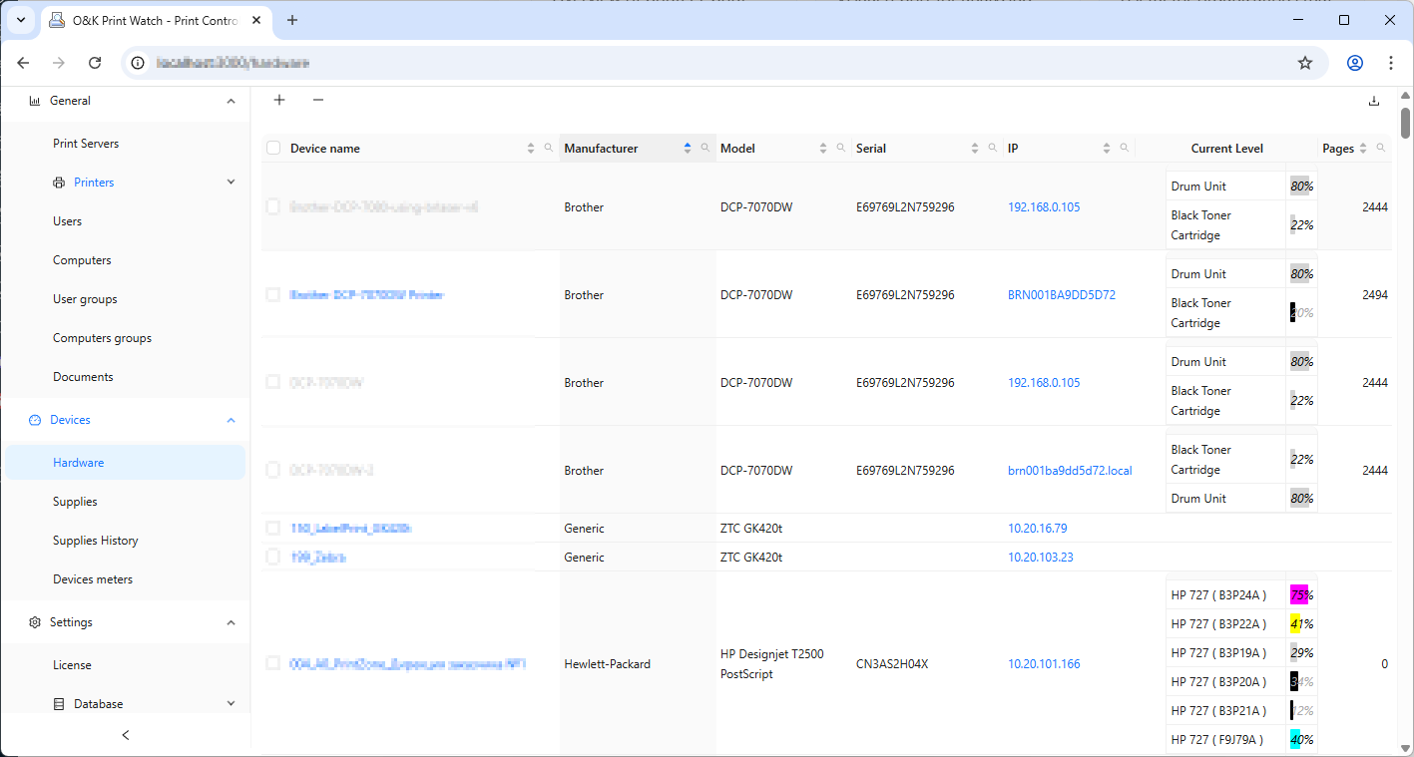Click the plus icon to add device
Screen dimensions: 1414x757
tap(279, 100)
